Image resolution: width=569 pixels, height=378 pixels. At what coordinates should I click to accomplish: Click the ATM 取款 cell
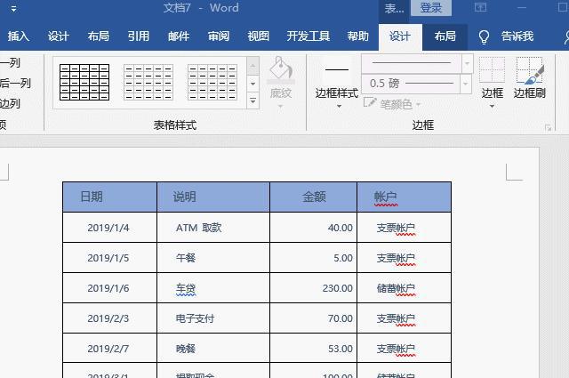pyautogui.click(x=213, y=228)
